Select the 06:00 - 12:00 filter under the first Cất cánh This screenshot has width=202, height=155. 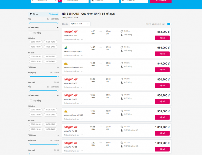50,42
